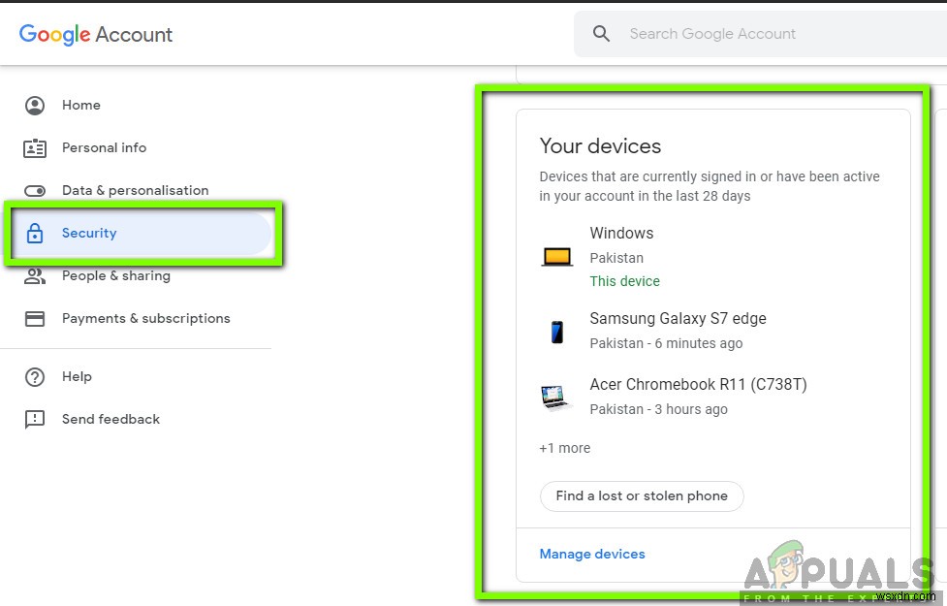Viewport: 947px width, 606px height.
Task: Go to Personal info section
Action: pyautogui.click(x=104, y=147)
